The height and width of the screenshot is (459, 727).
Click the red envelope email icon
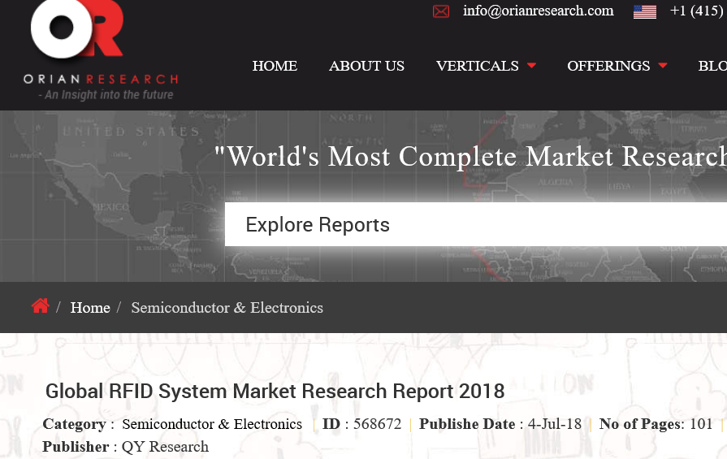click(440, 11)
